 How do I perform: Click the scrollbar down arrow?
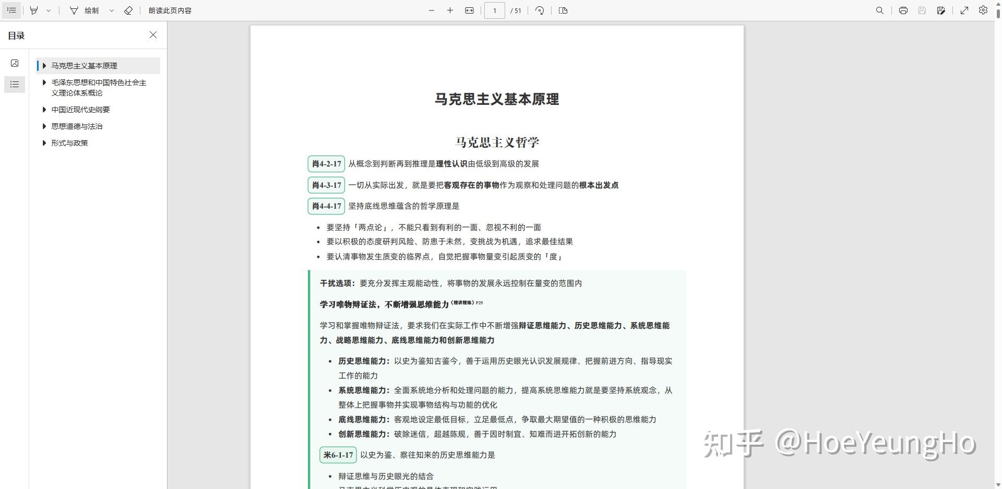998,485
